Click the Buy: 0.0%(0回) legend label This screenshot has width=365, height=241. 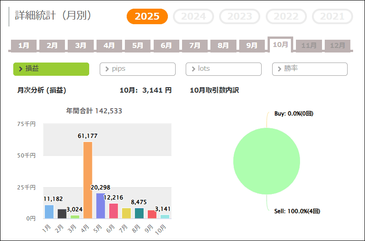[x=293, y=113]
